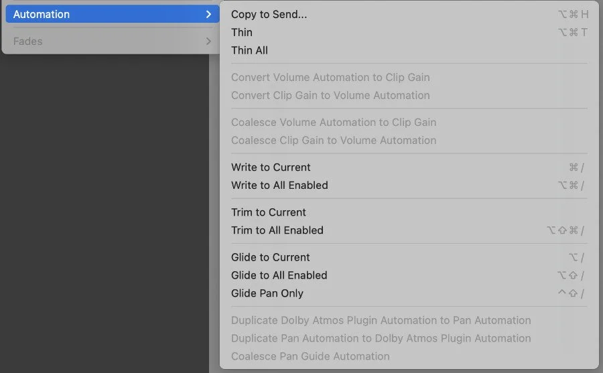Select Thin All
This screenshot has height=373, width=603.
409,50
